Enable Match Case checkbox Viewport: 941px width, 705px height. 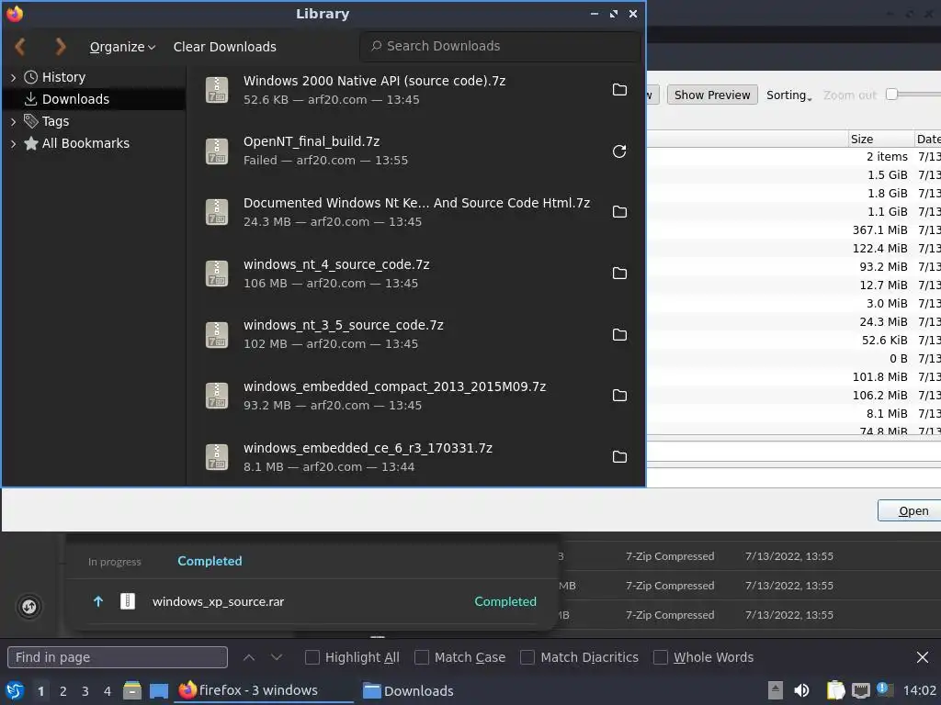point(422,657)
